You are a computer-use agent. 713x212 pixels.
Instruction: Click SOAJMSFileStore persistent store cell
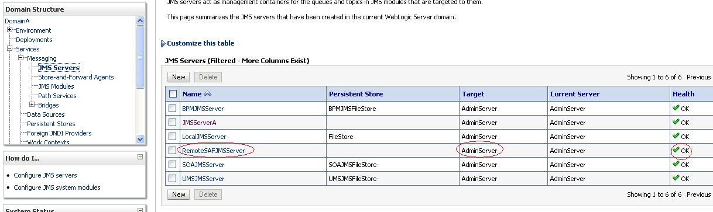tap(352, 165)
